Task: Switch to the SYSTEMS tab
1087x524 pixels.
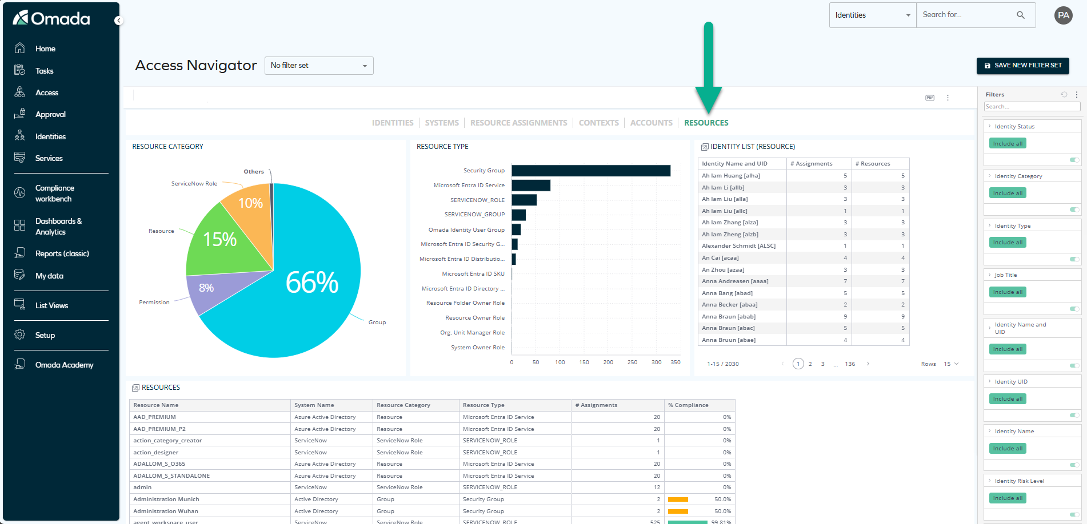Action: click(442, 123)
